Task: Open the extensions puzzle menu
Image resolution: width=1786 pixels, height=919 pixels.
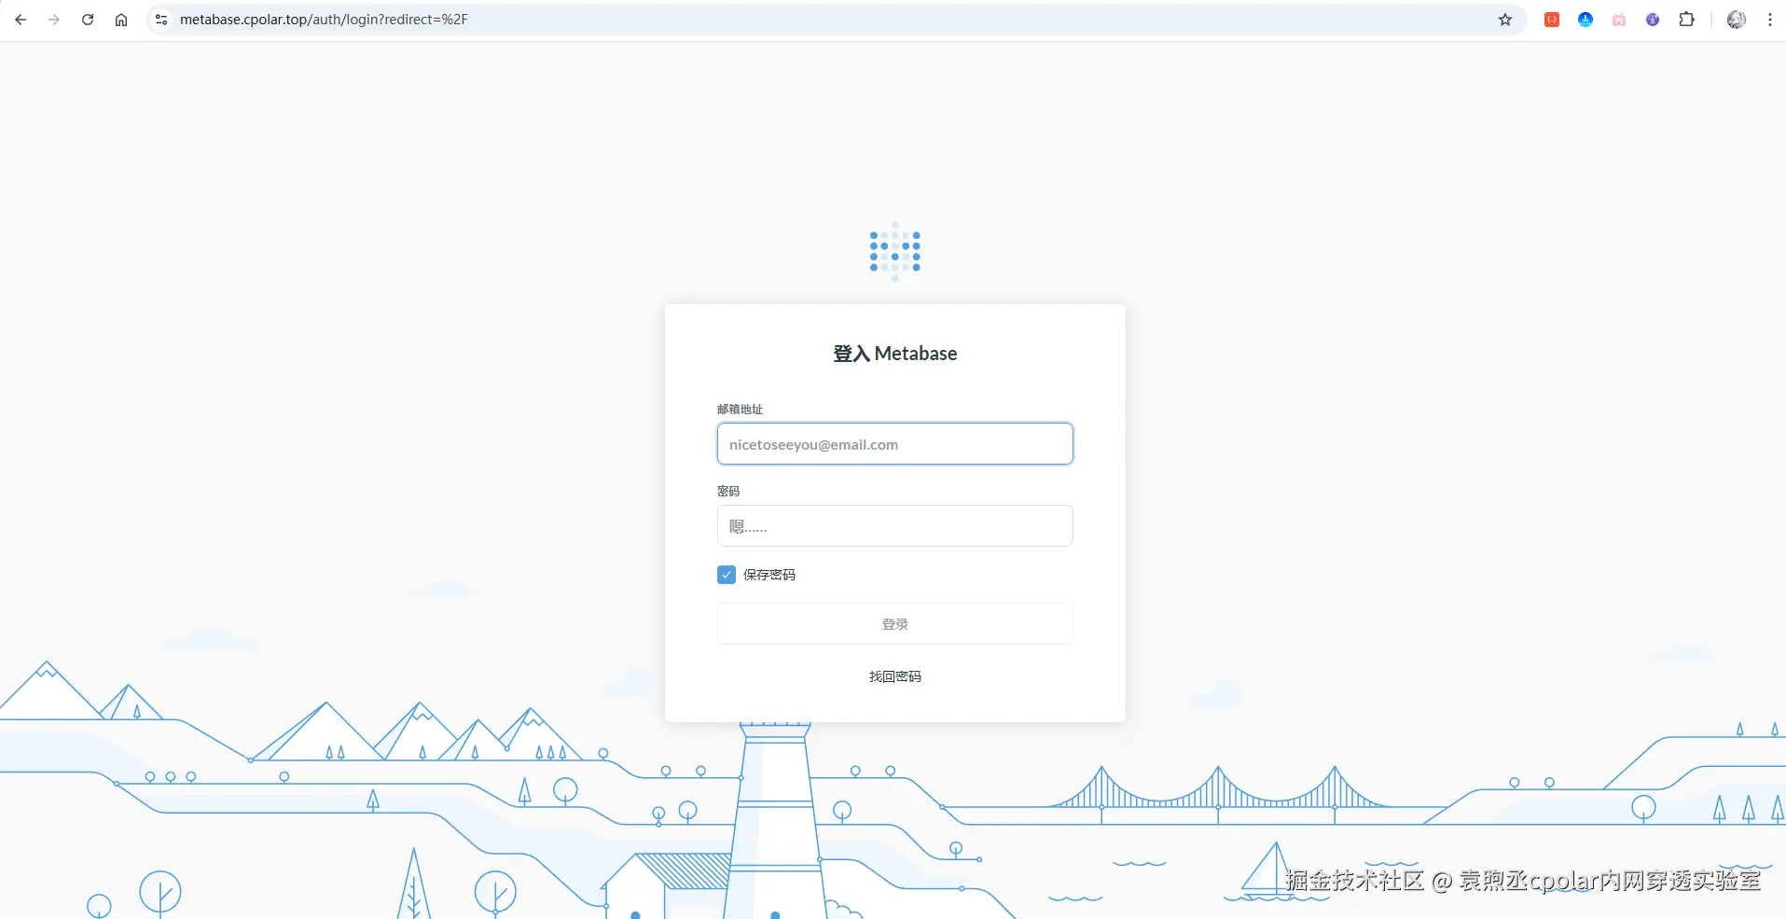Action: coord(1686,20)
